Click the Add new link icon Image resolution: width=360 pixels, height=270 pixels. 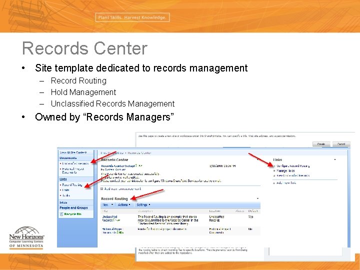(x=274, y=183)
